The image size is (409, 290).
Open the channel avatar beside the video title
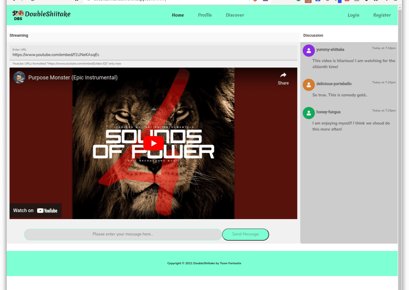pos(19,77)
